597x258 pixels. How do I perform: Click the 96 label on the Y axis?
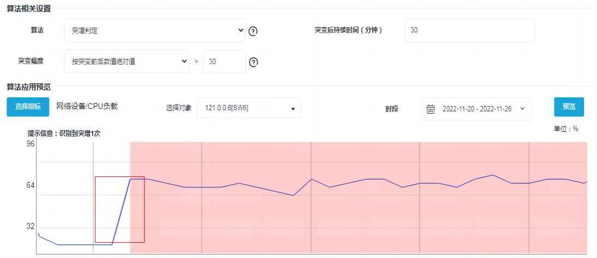(30, 144)
